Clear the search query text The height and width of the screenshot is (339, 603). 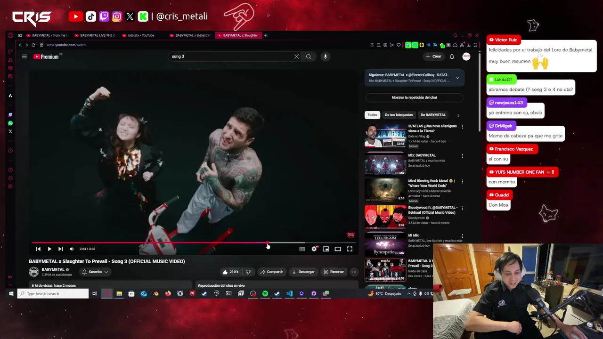tap(297, 56)
